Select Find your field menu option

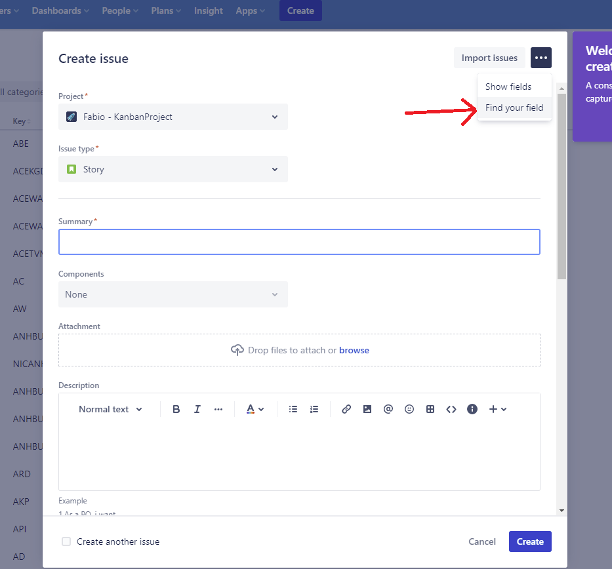click(514, 108)
